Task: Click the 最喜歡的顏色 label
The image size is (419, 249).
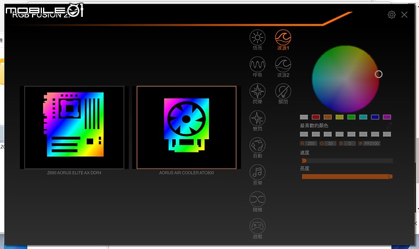Action: point(314,126)
